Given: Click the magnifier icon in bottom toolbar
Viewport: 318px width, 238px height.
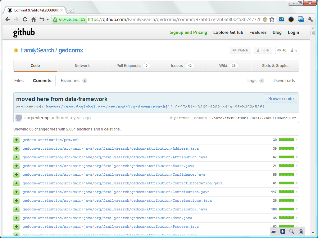Looking at the screenshot, I should pos(292,231).
